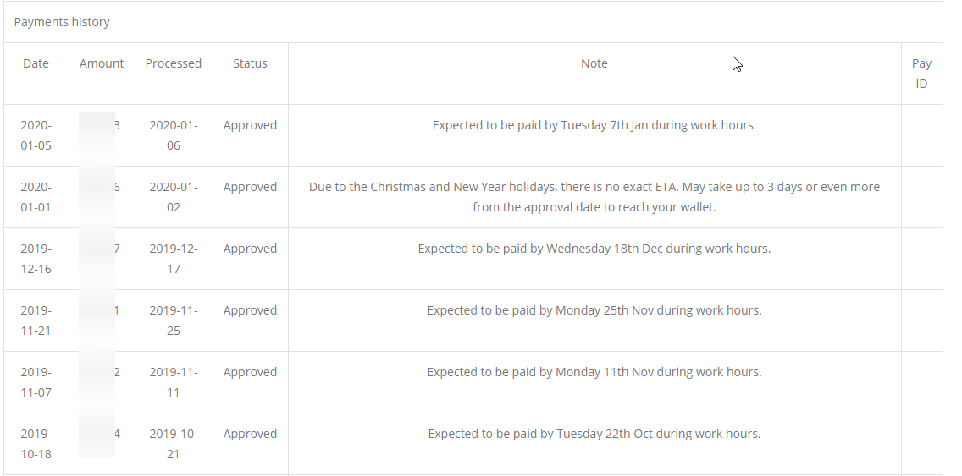This screenshot has width=962, height=476.
Task: Select the 2020-01-05 date cell
Action: tap(36, 135)
